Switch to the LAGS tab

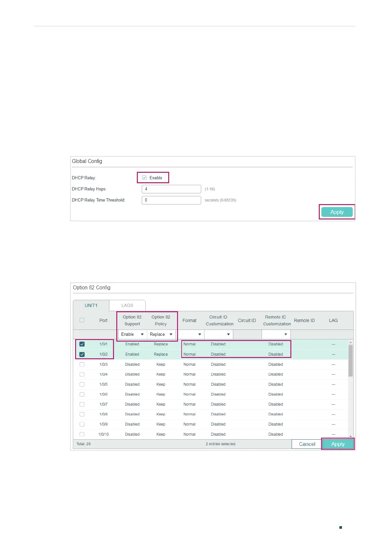[127, 305]
